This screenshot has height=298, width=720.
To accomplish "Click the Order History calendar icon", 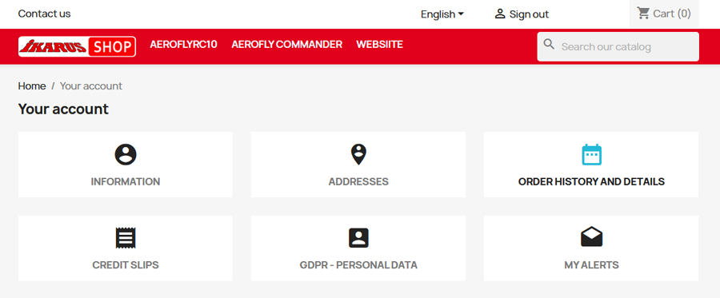I will (591, 154).
